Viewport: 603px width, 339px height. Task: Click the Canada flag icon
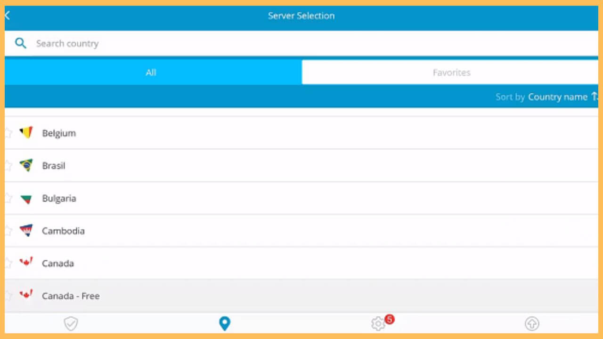[26, 263]
